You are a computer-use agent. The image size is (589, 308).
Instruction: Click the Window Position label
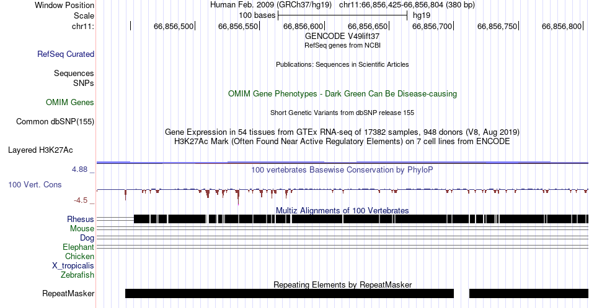[x=64, y=5]
